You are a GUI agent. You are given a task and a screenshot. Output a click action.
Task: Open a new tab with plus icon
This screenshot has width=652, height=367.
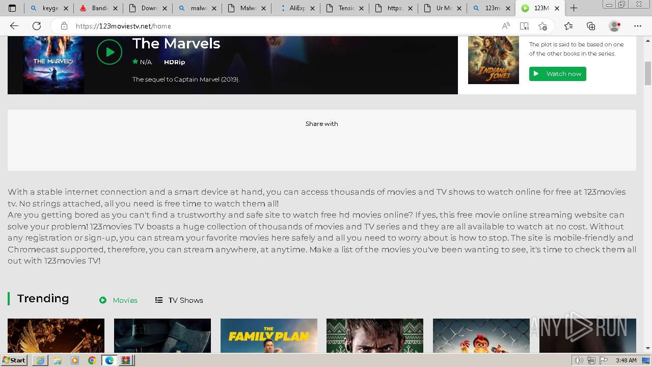point(574,8)
